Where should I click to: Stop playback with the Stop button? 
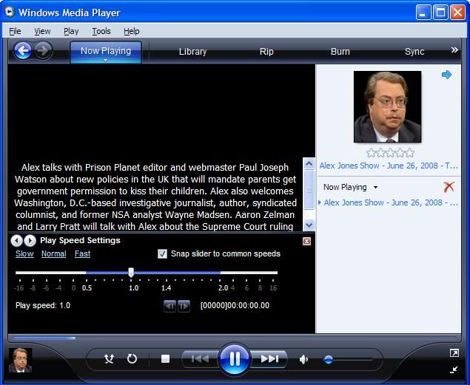165,358
